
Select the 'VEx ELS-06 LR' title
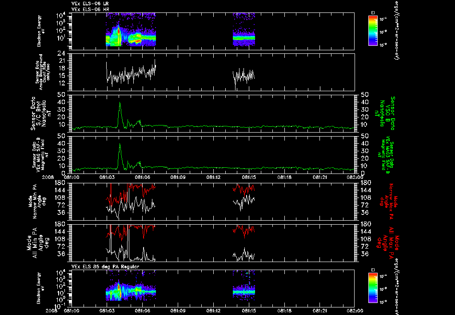(90, 4)
